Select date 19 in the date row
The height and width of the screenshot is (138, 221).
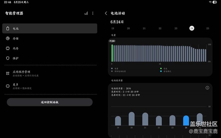[113, 29]
